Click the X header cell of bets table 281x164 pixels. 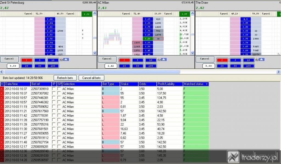point(2,84)
